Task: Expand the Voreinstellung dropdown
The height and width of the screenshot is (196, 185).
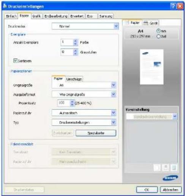Action: [175, 116]
